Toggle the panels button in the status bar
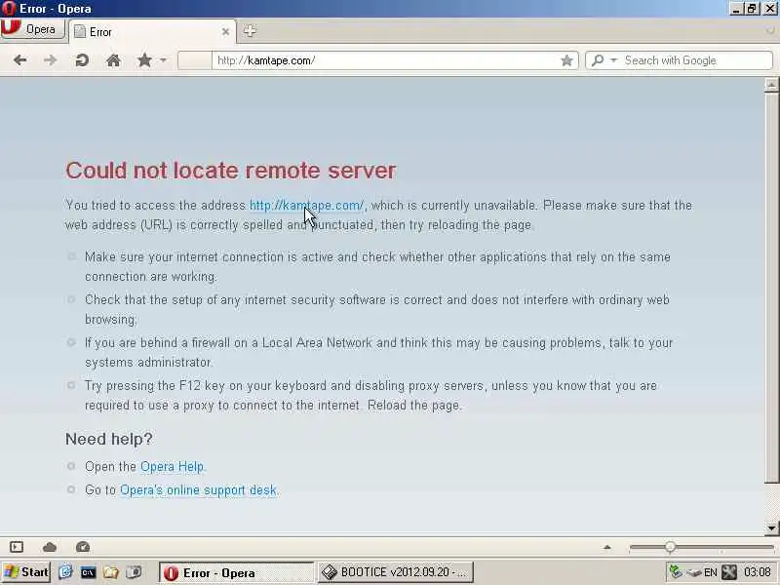The image size is (780, 585). [17, 547]
